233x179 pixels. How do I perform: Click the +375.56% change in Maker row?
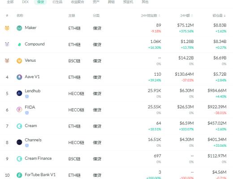186,31
